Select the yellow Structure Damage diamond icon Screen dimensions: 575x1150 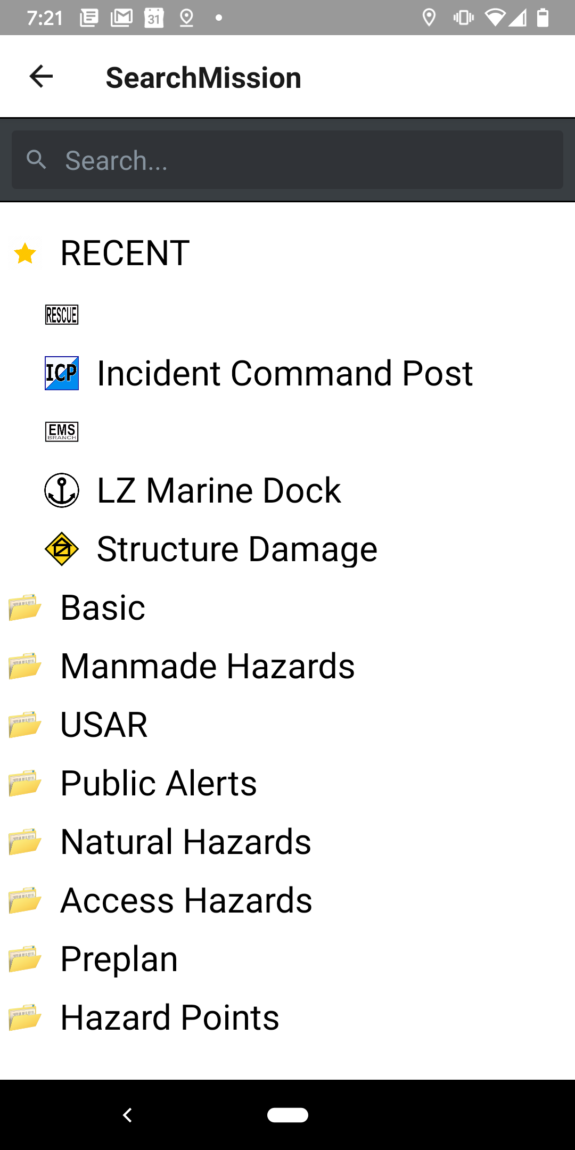click(x=62, y=549)
